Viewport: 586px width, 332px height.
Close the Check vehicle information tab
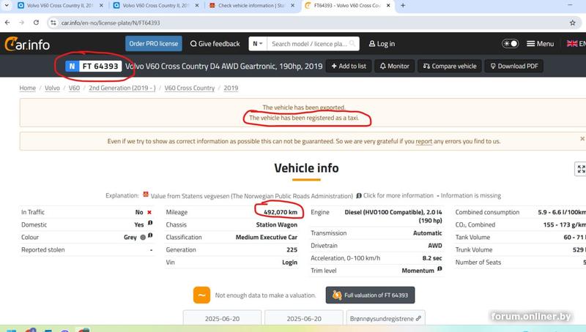click(292, 6)
